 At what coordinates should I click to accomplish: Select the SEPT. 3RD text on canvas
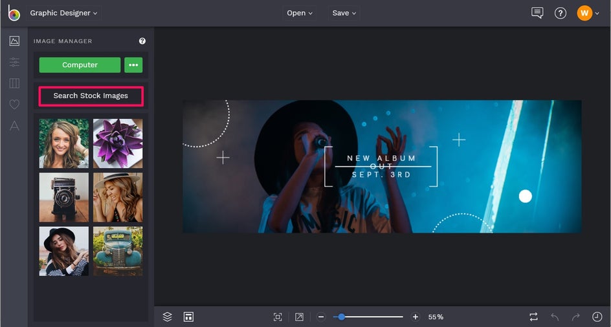(381, 174)
